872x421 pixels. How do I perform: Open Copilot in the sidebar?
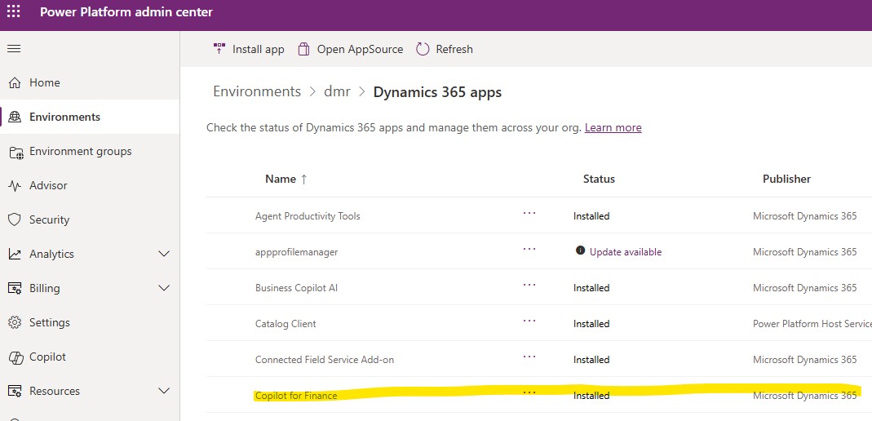(48, 357)
